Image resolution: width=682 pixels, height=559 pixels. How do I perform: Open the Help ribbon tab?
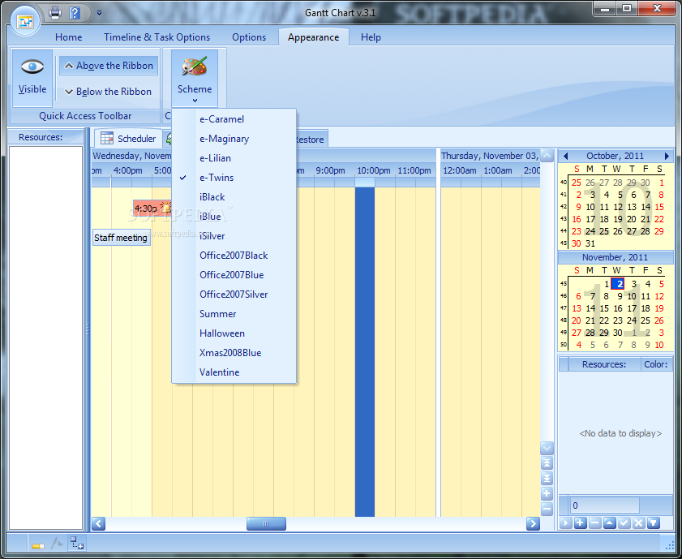click(x=371, y=37)
